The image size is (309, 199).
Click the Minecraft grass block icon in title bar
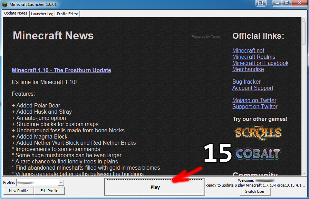(x=5, y=4)
